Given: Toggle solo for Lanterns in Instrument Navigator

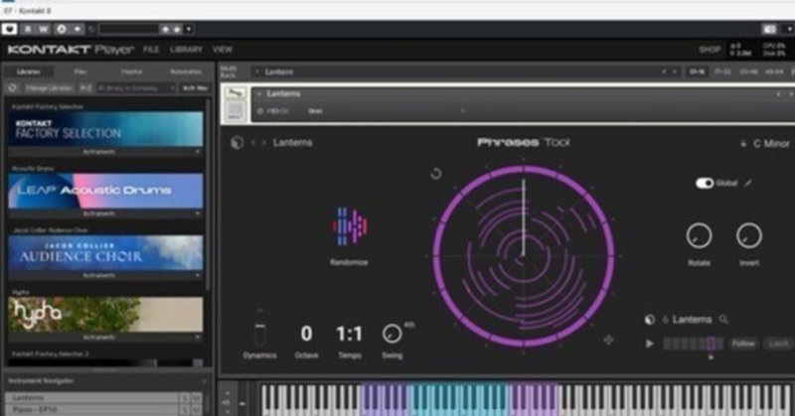Looking at the screenshot, I should point(185,398).
